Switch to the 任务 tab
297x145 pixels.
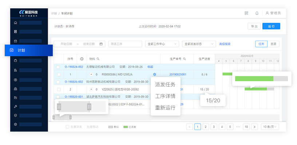point(261,44)
